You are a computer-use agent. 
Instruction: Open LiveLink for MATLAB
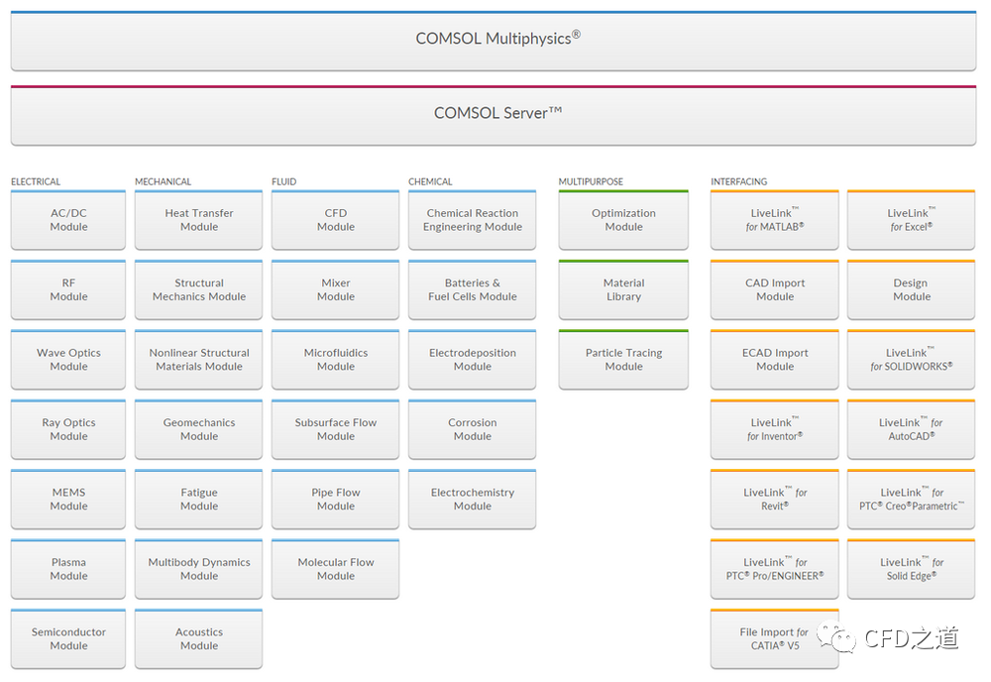click(x=774, y=220)
